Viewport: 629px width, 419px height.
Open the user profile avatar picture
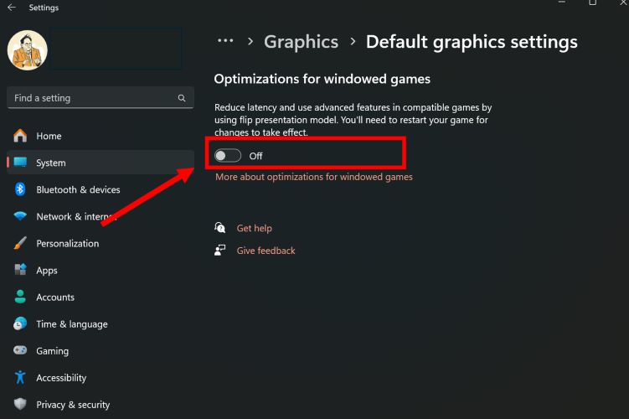point(28,50)
